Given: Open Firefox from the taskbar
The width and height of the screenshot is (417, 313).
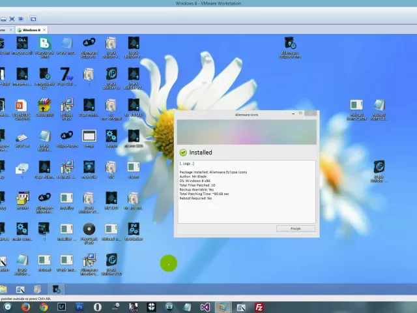Looking at the screenshot, I should click(25, 307).
